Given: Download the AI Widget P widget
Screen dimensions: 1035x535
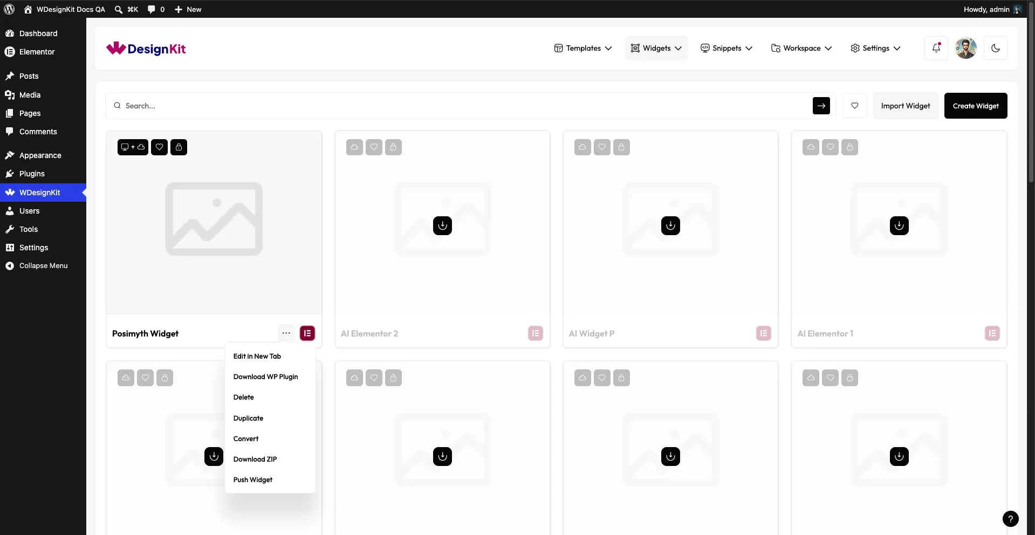Looking at the screenshot, I should click(x=670, y=225).
